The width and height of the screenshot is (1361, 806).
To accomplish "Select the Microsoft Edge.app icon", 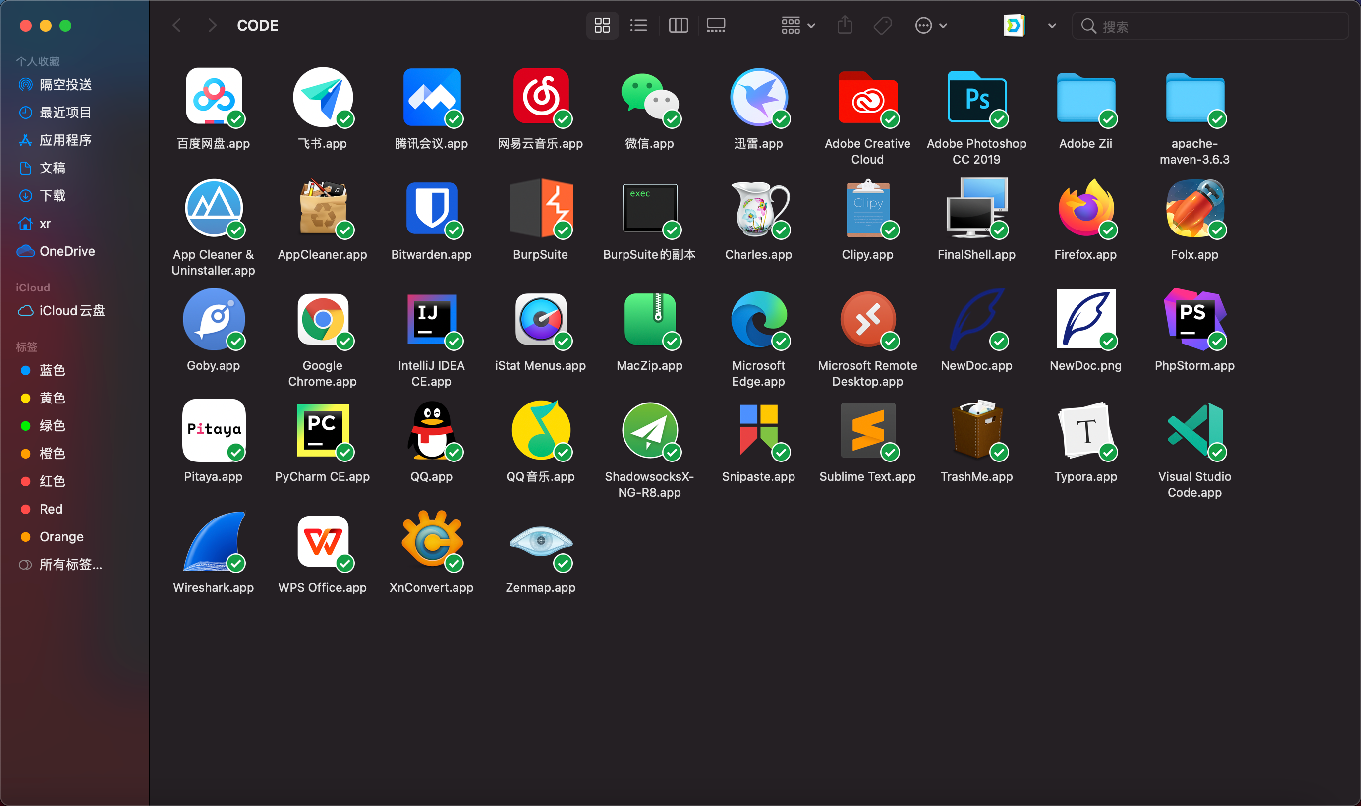I will coord(759,319).
